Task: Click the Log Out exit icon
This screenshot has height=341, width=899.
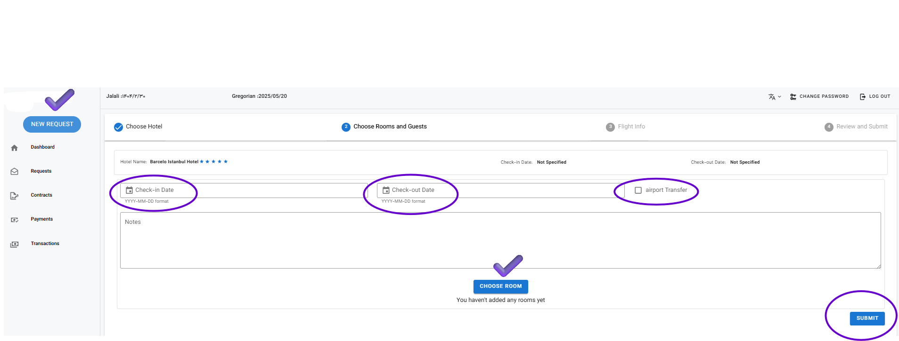Action: point(862,96)
